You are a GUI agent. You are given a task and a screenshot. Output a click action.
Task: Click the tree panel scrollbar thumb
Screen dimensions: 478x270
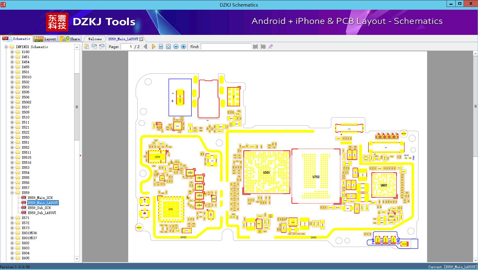tap(77, 107)
